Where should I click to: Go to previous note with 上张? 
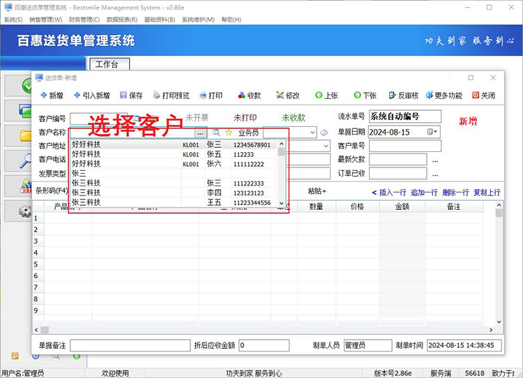tap(326, 96)
